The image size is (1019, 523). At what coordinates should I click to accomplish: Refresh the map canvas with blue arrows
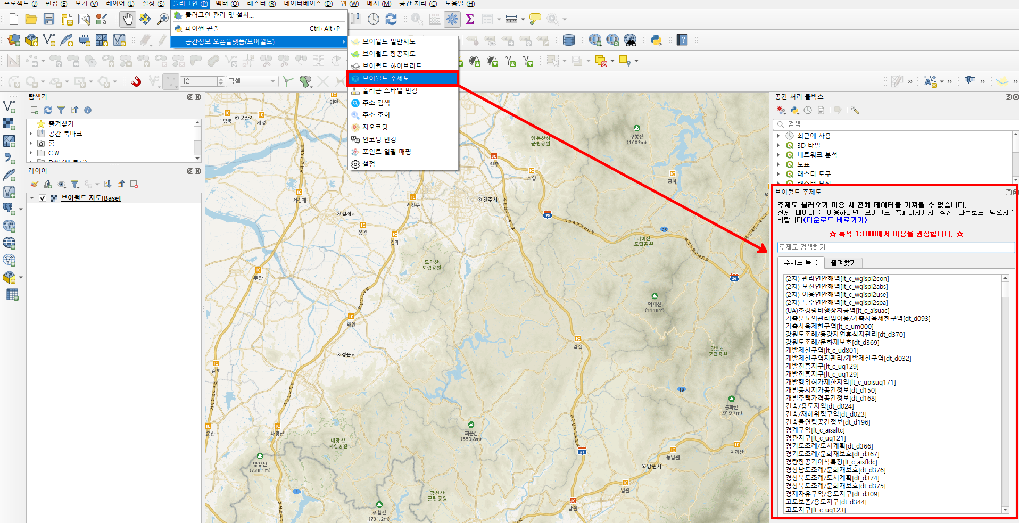coord(391,19)
